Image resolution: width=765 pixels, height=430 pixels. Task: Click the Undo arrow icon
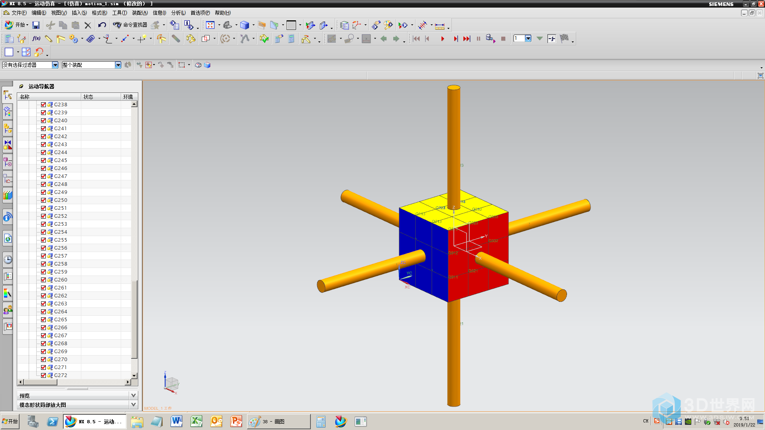tap(102, 25)
